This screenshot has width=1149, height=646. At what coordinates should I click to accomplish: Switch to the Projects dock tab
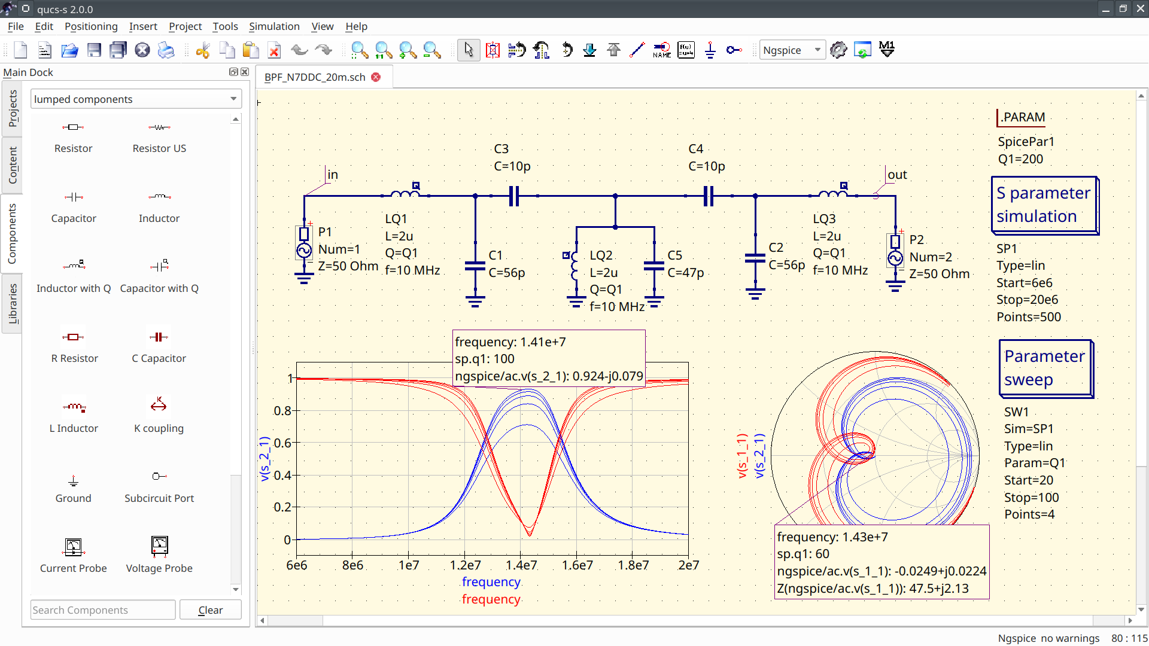point(13,109)
